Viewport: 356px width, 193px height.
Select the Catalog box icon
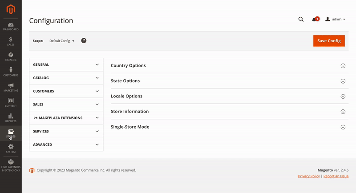coord(11,56)
